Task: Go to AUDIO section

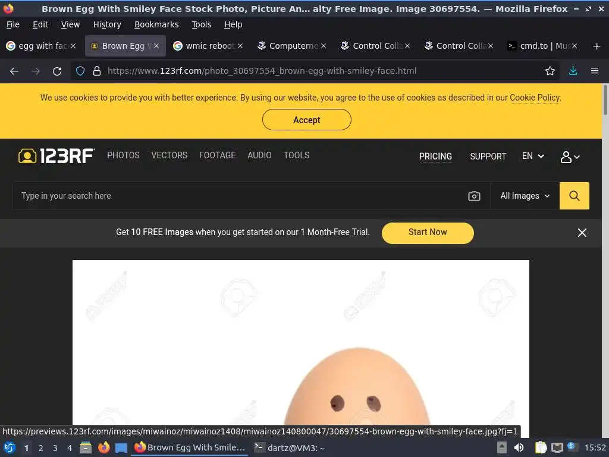Action: coord(259,155)
